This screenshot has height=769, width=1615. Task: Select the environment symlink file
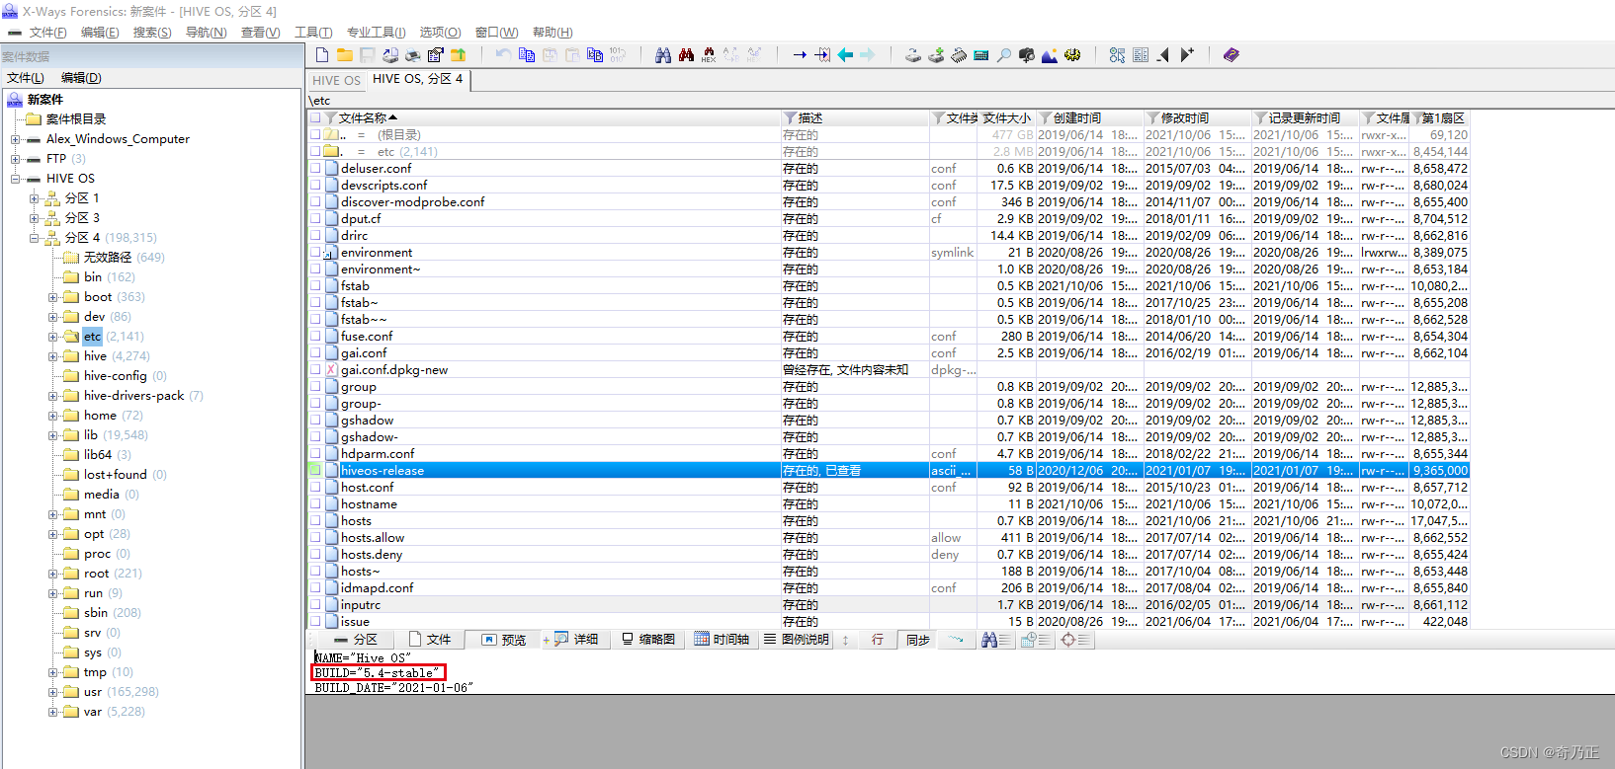point(888,253)
